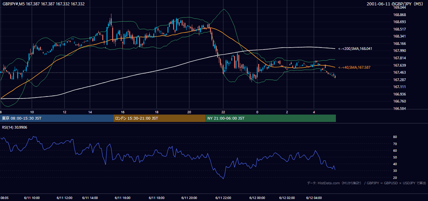Click the RSI scale value 70

[x=395, y=144]
